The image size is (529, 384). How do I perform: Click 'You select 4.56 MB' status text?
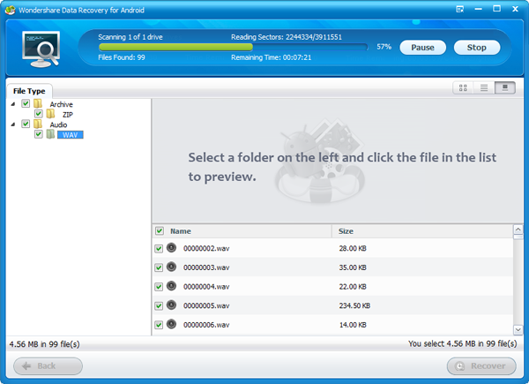463,343
